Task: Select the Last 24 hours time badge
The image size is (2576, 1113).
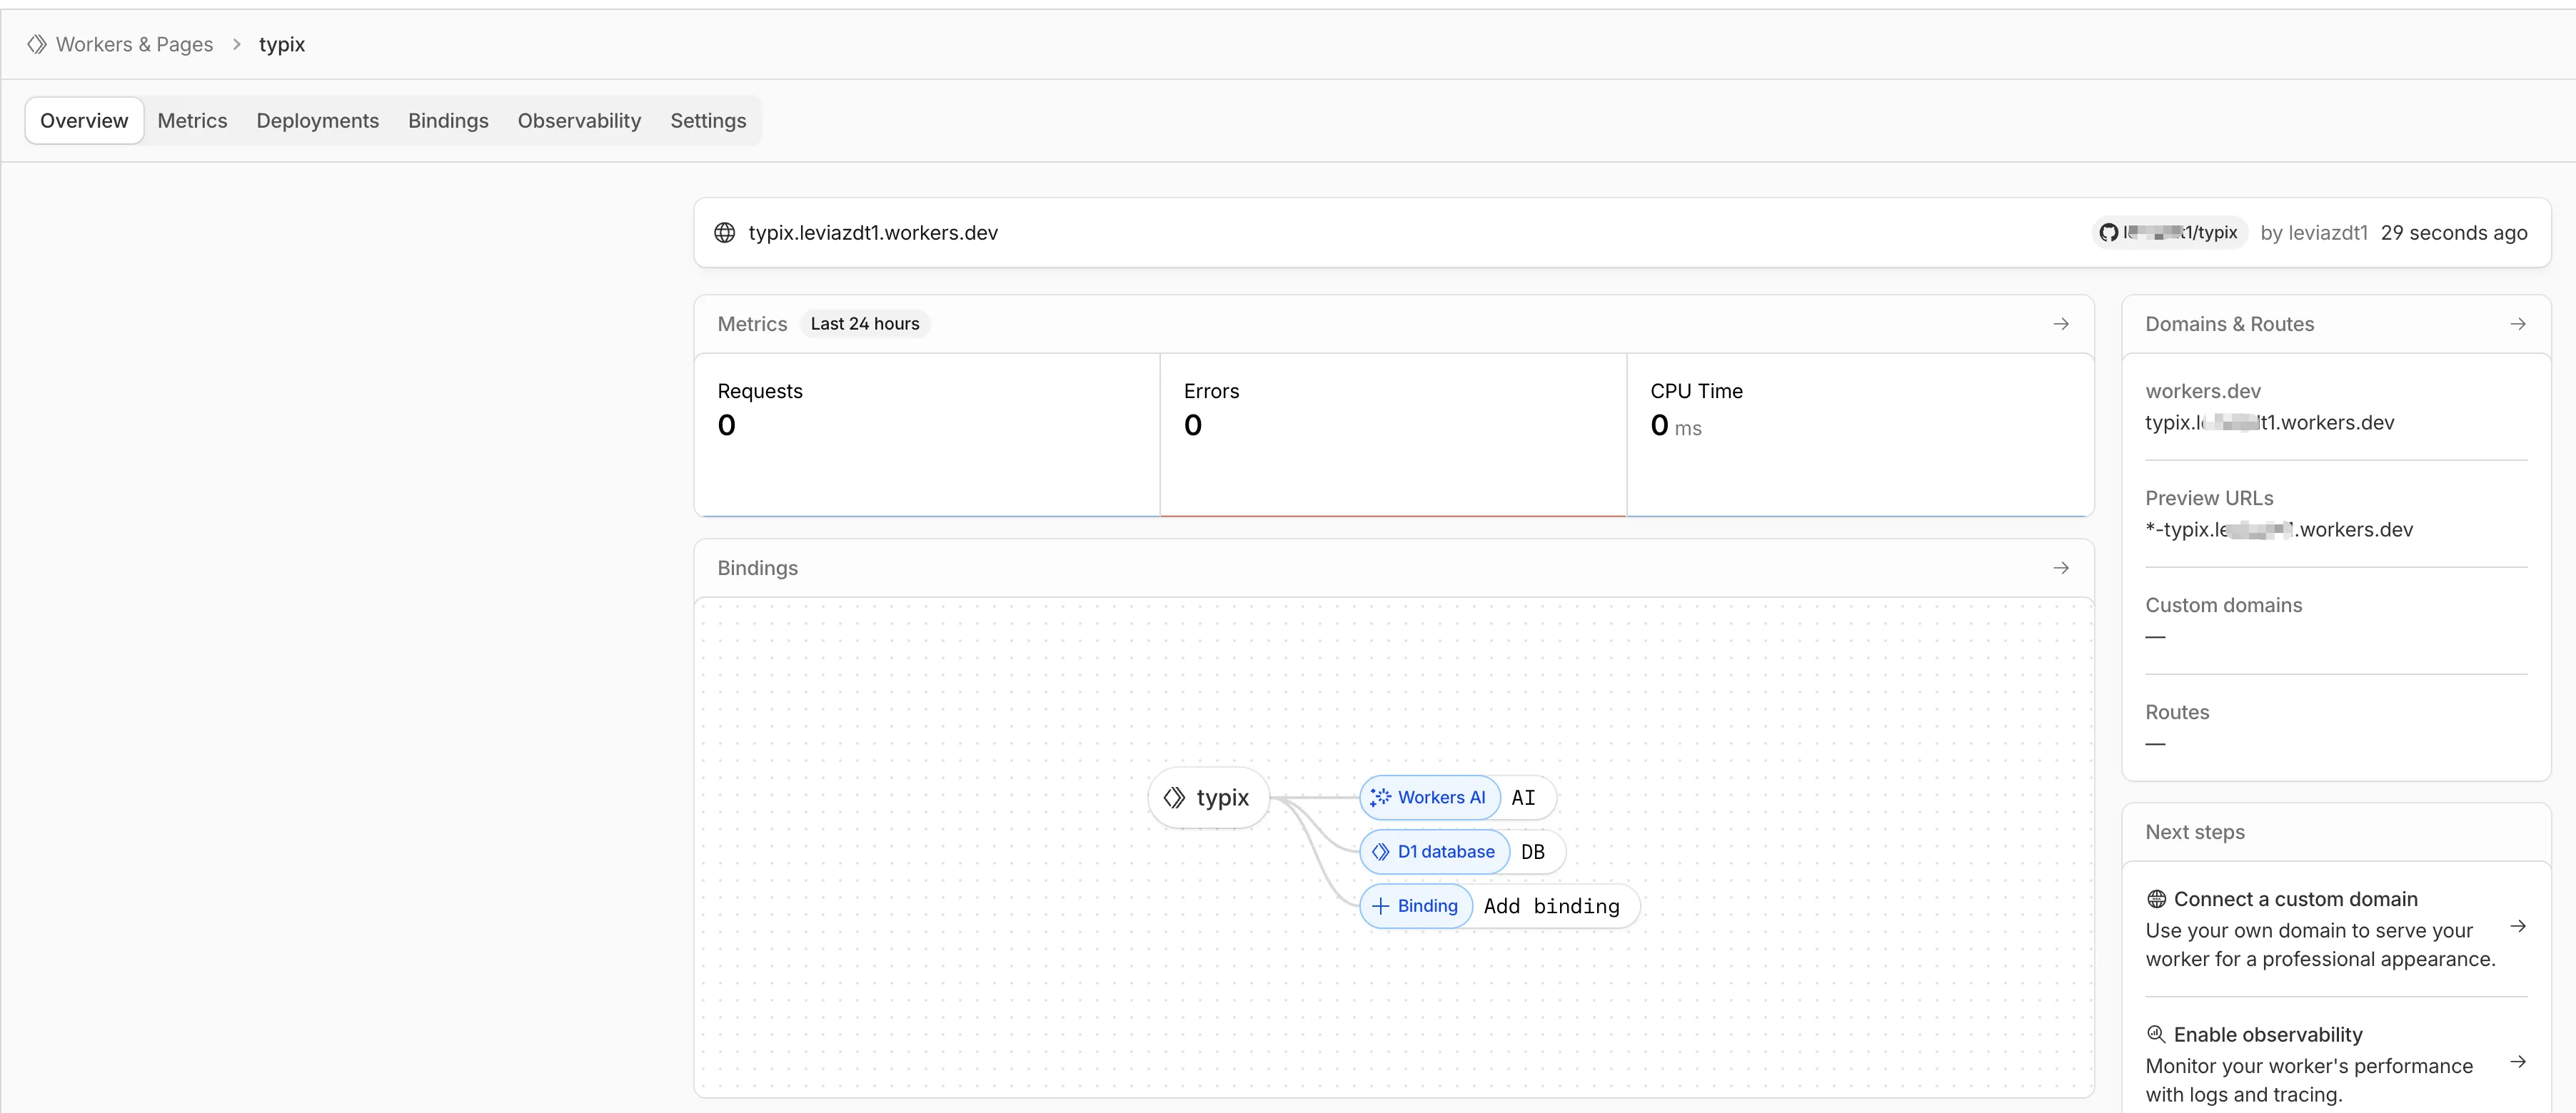Action: (864, 324)
